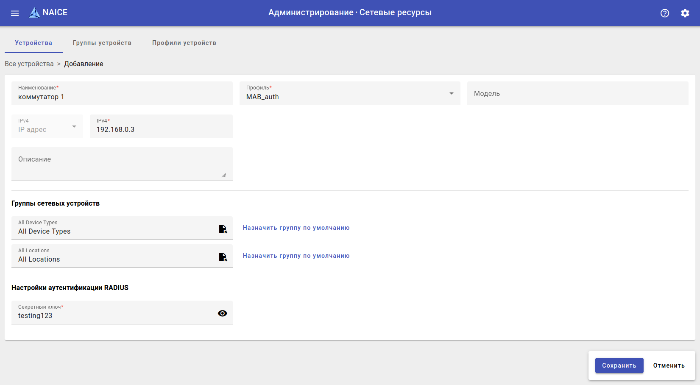Screen dimensions: 700x385
Task: Focus the Модель input field
Action: pyautogui.click(x=577, y=93)
